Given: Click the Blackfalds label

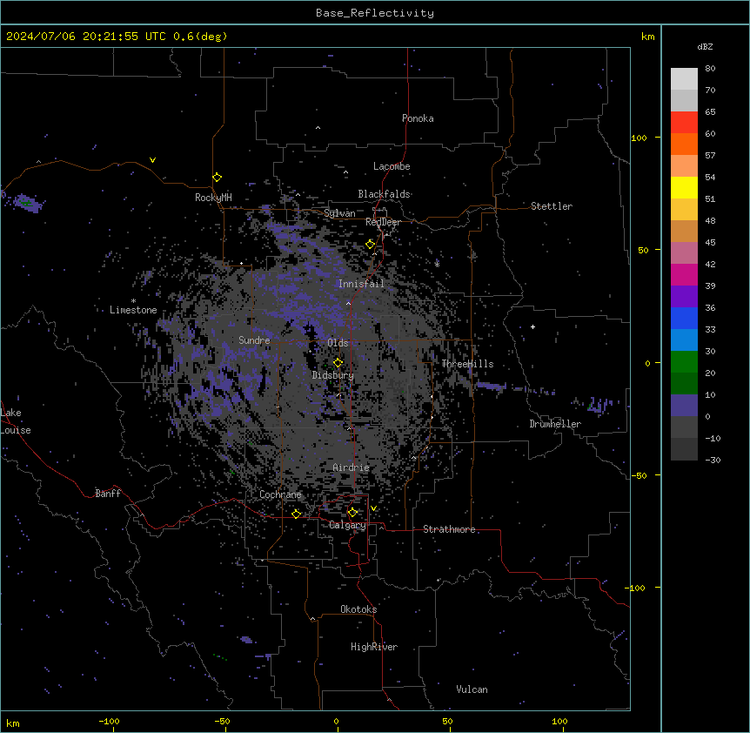Looking at the screenshot, I should [384, 194].
